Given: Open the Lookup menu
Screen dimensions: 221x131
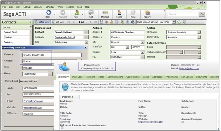Looking at the screenshot, I should click(27, 7).
